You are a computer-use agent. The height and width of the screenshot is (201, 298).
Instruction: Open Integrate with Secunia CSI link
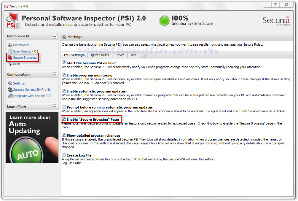[32, 96]
